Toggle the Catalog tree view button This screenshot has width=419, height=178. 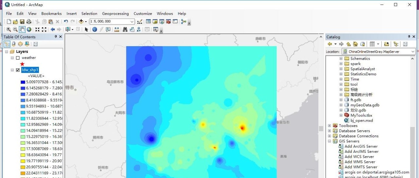pos(396,44)
